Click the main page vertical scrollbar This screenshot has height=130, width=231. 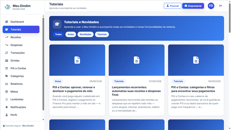point(230,18)
